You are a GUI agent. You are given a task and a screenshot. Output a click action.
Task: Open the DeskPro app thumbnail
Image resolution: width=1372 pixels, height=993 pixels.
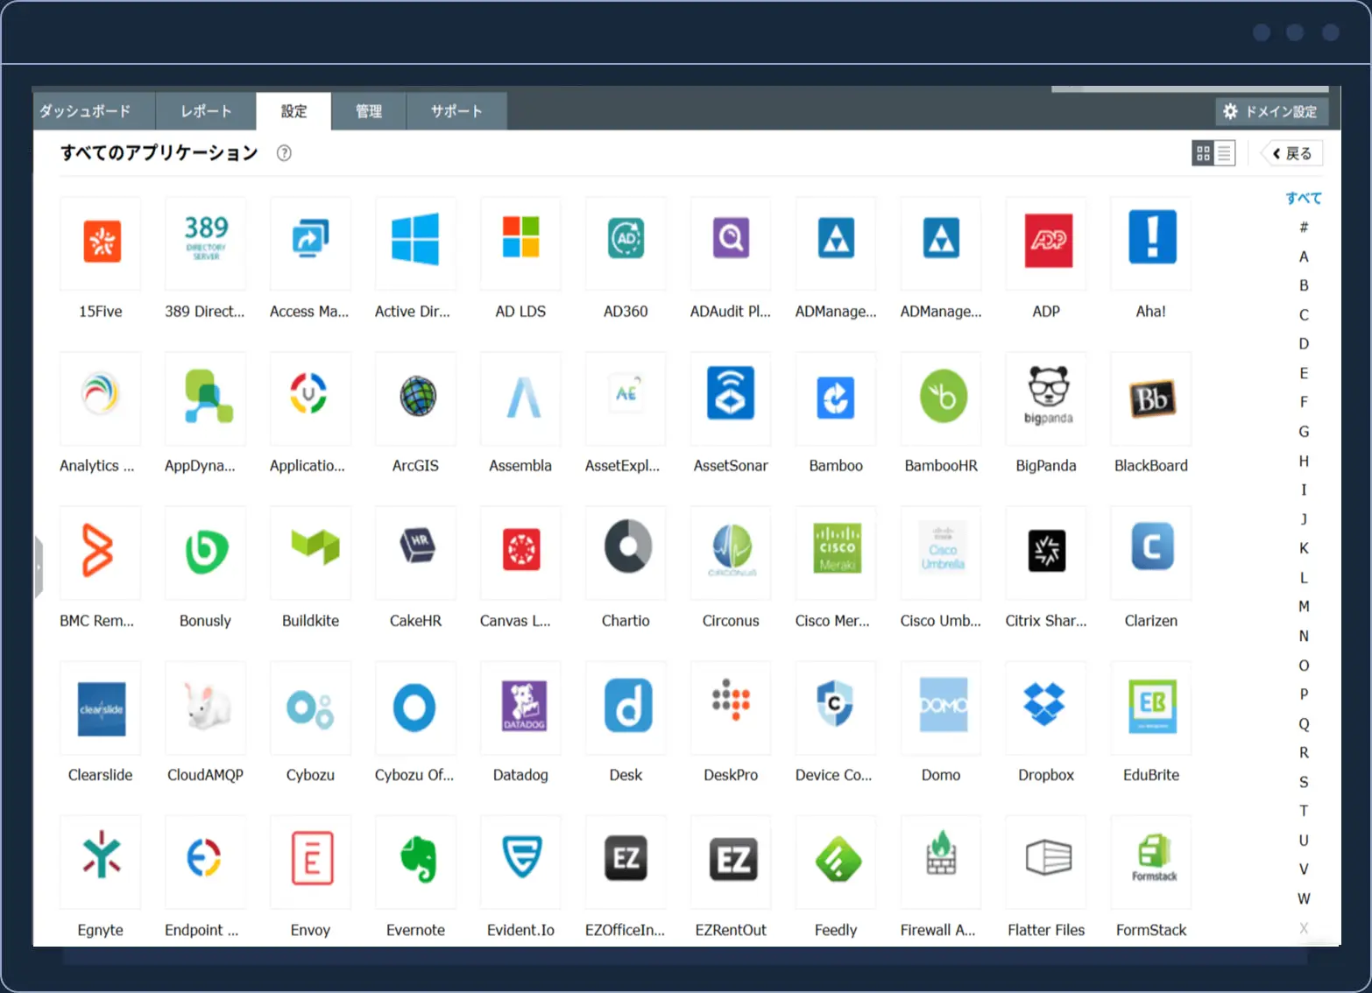coord(731,708)
